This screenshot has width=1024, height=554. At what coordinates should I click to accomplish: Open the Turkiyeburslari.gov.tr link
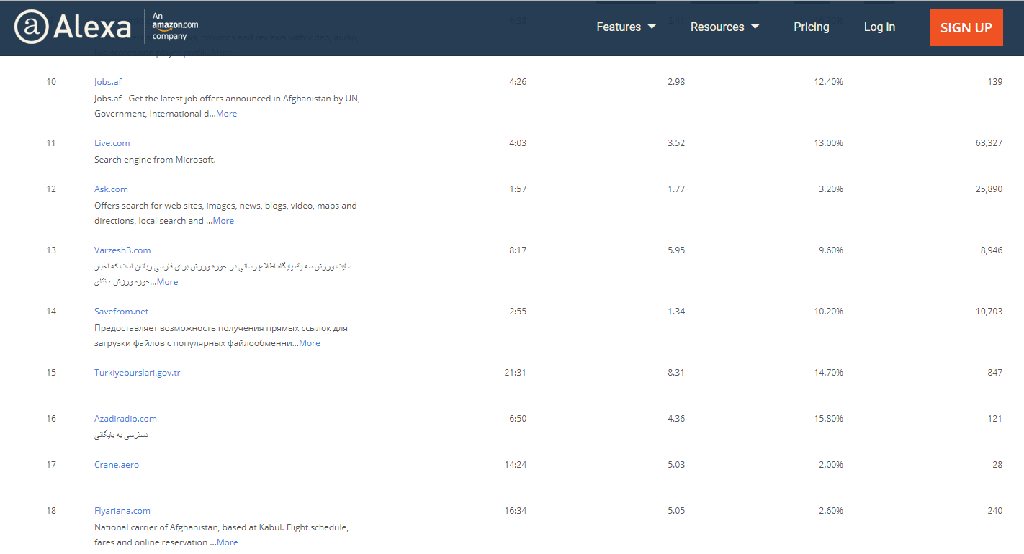(x=138, y=373)
